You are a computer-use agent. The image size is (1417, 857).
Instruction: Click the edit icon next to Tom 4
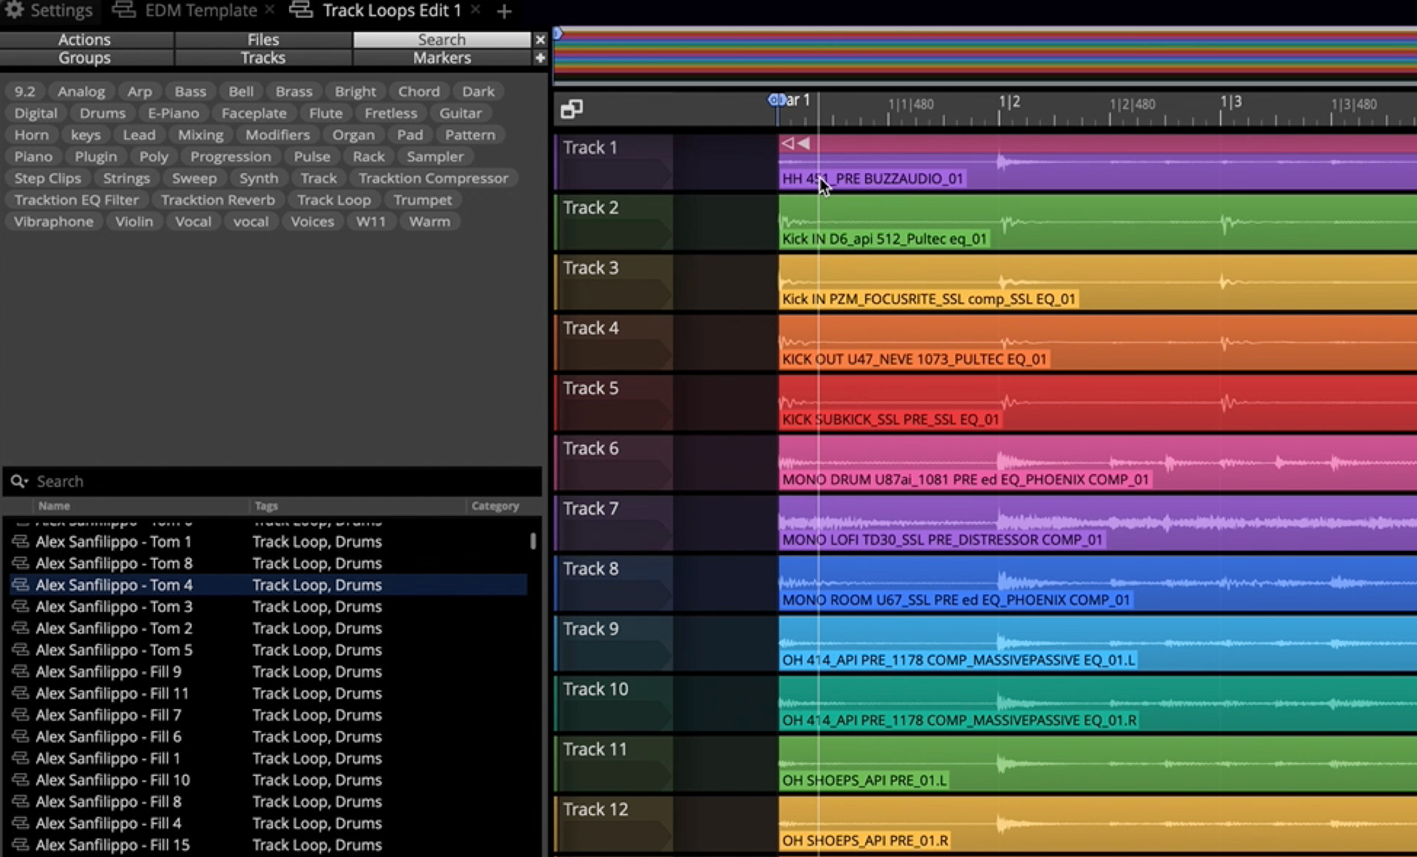pyautogui.click(x=21, y=585)
